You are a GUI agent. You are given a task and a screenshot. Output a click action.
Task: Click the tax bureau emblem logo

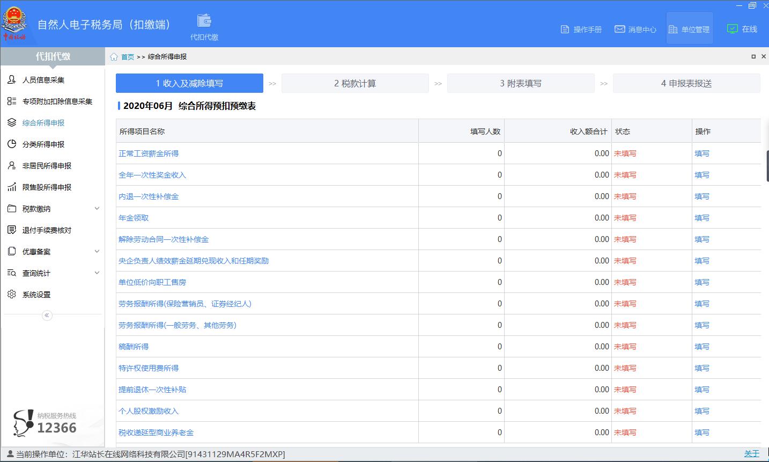[x=14, y=23]
